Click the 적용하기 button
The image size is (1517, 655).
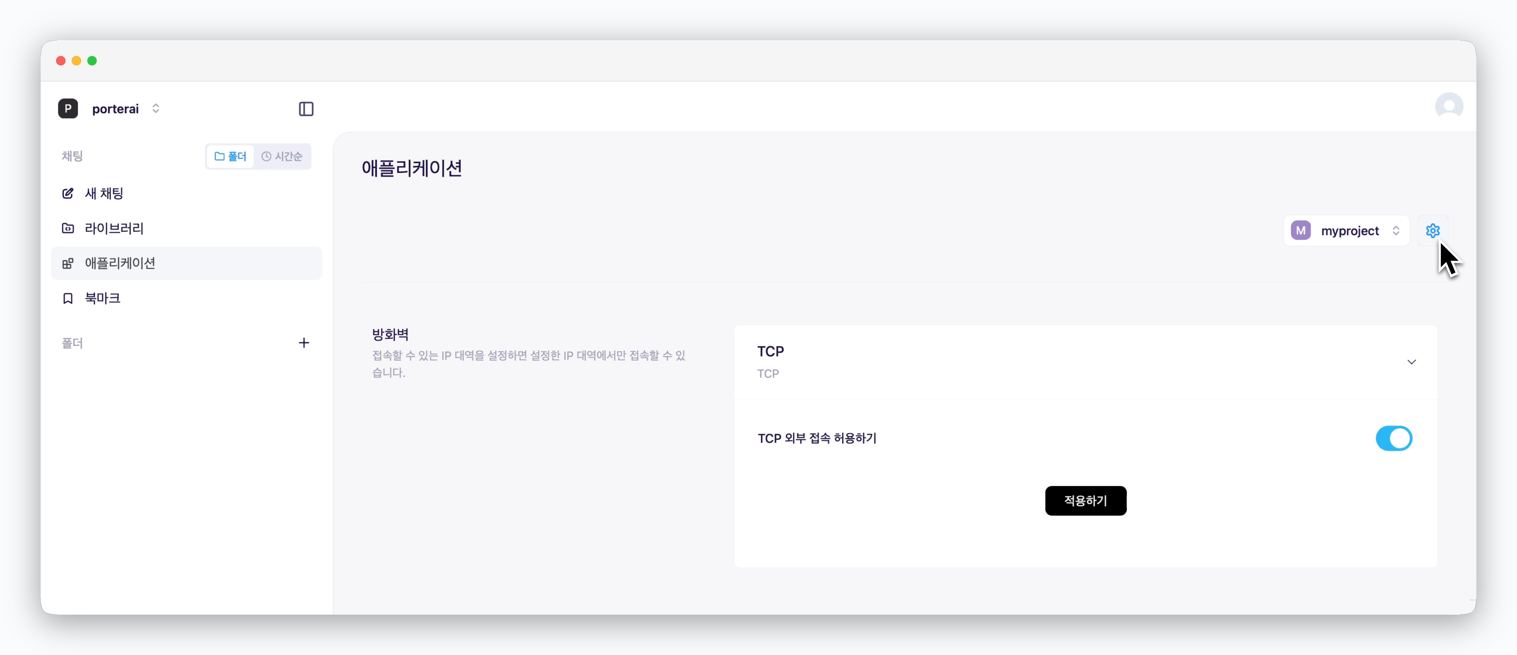tap(1085, 501)
